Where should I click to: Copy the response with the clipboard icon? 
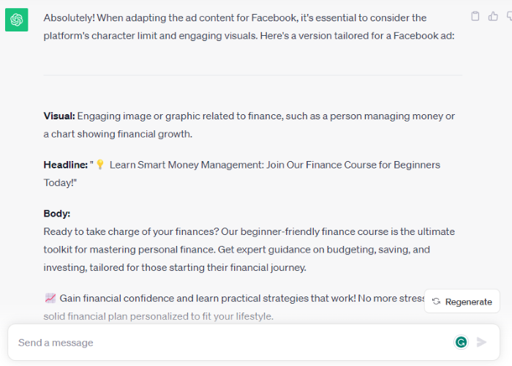tap(475, 16)
